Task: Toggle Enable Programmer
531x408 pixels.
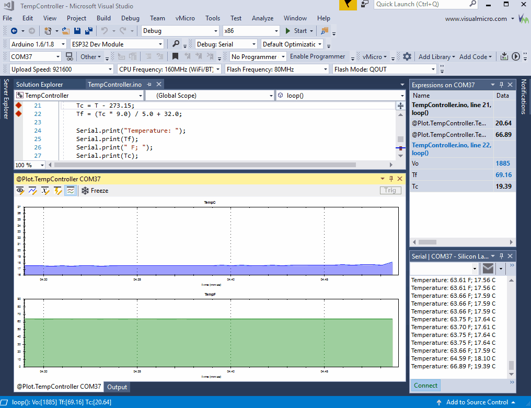Action: click(x=317, y=56)
